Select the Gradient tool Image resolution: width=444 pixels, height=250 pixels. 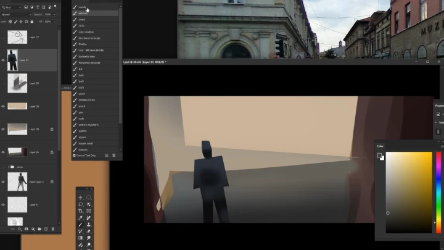80,238
